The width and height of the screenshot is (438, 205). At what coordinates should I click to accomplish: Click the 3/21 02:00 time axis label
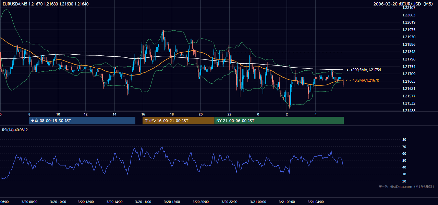coord(287,202)
